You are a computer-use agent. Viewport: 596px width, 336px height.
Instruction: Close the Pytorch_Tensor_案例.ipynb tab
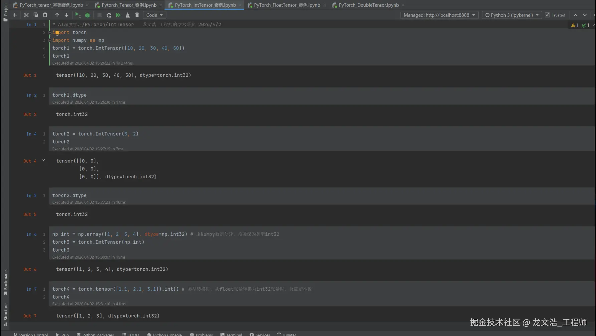[x=161, y=5]
